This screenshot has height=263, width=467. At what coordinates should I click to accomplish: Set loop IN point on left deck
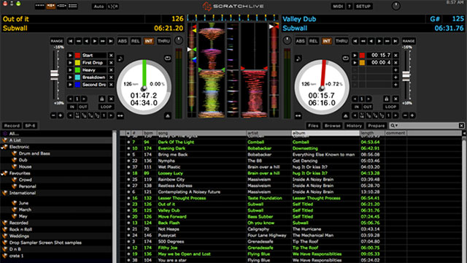(x=72, y=107)
